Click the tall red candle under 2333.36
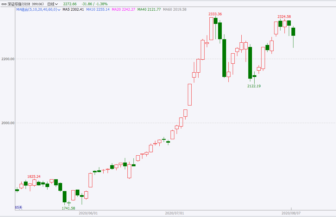Viewport: 336px width, 217px height. (x=211, y=29)
